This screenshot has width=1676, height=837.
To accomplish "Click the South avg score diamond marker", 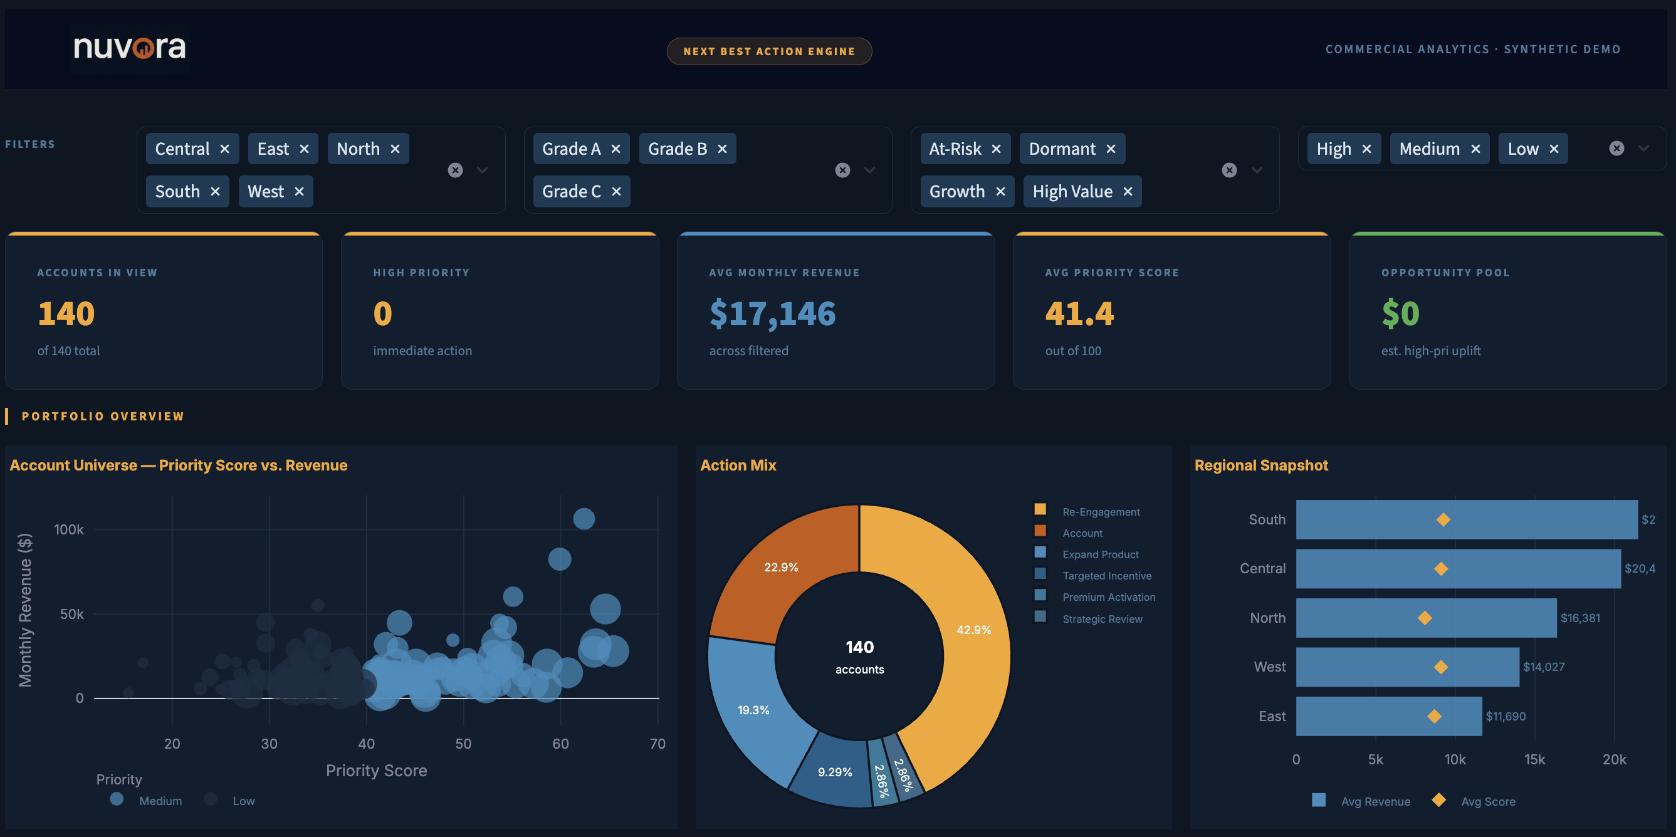I will [1443, 519].
